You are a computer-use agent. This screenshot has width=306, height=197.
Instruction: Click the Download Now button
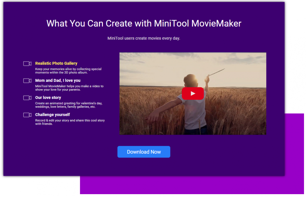[x=144, y=152]
